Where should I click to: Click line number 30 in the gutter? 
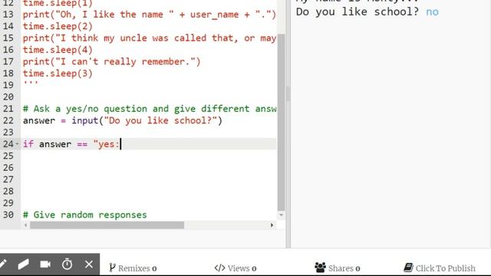(x=8, y=215)
